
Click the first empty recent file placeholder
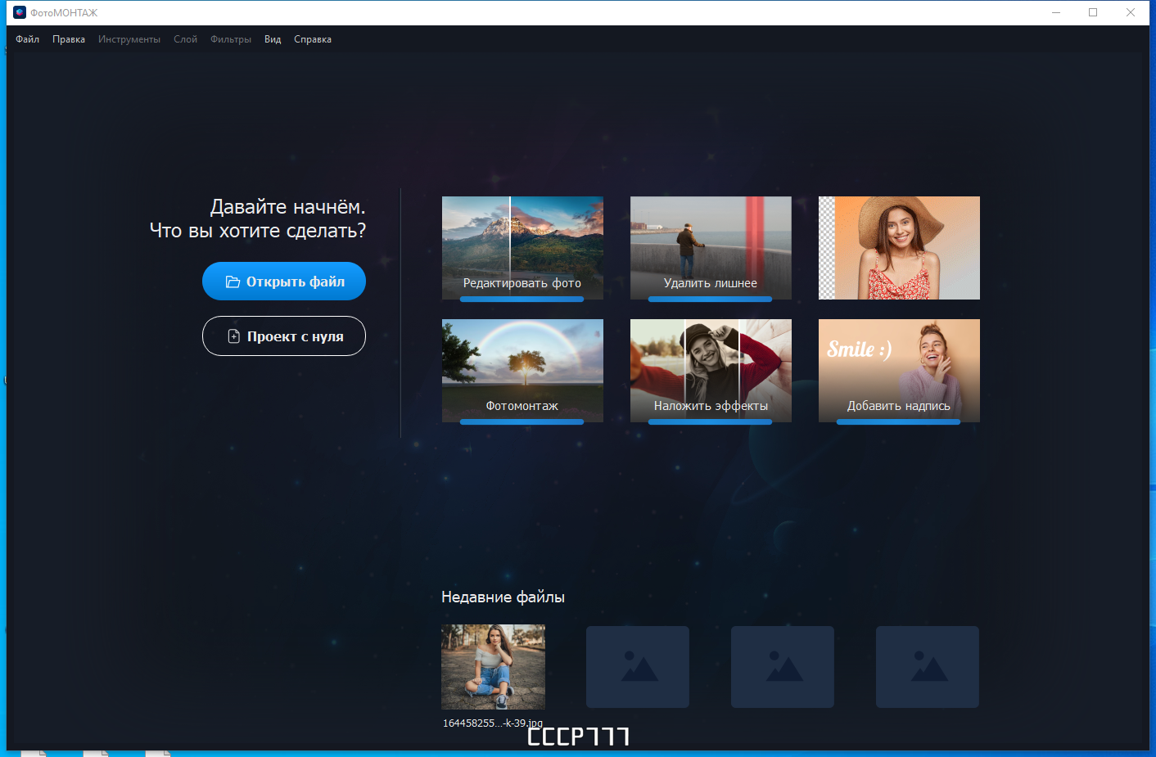click(x=637, y=666)
